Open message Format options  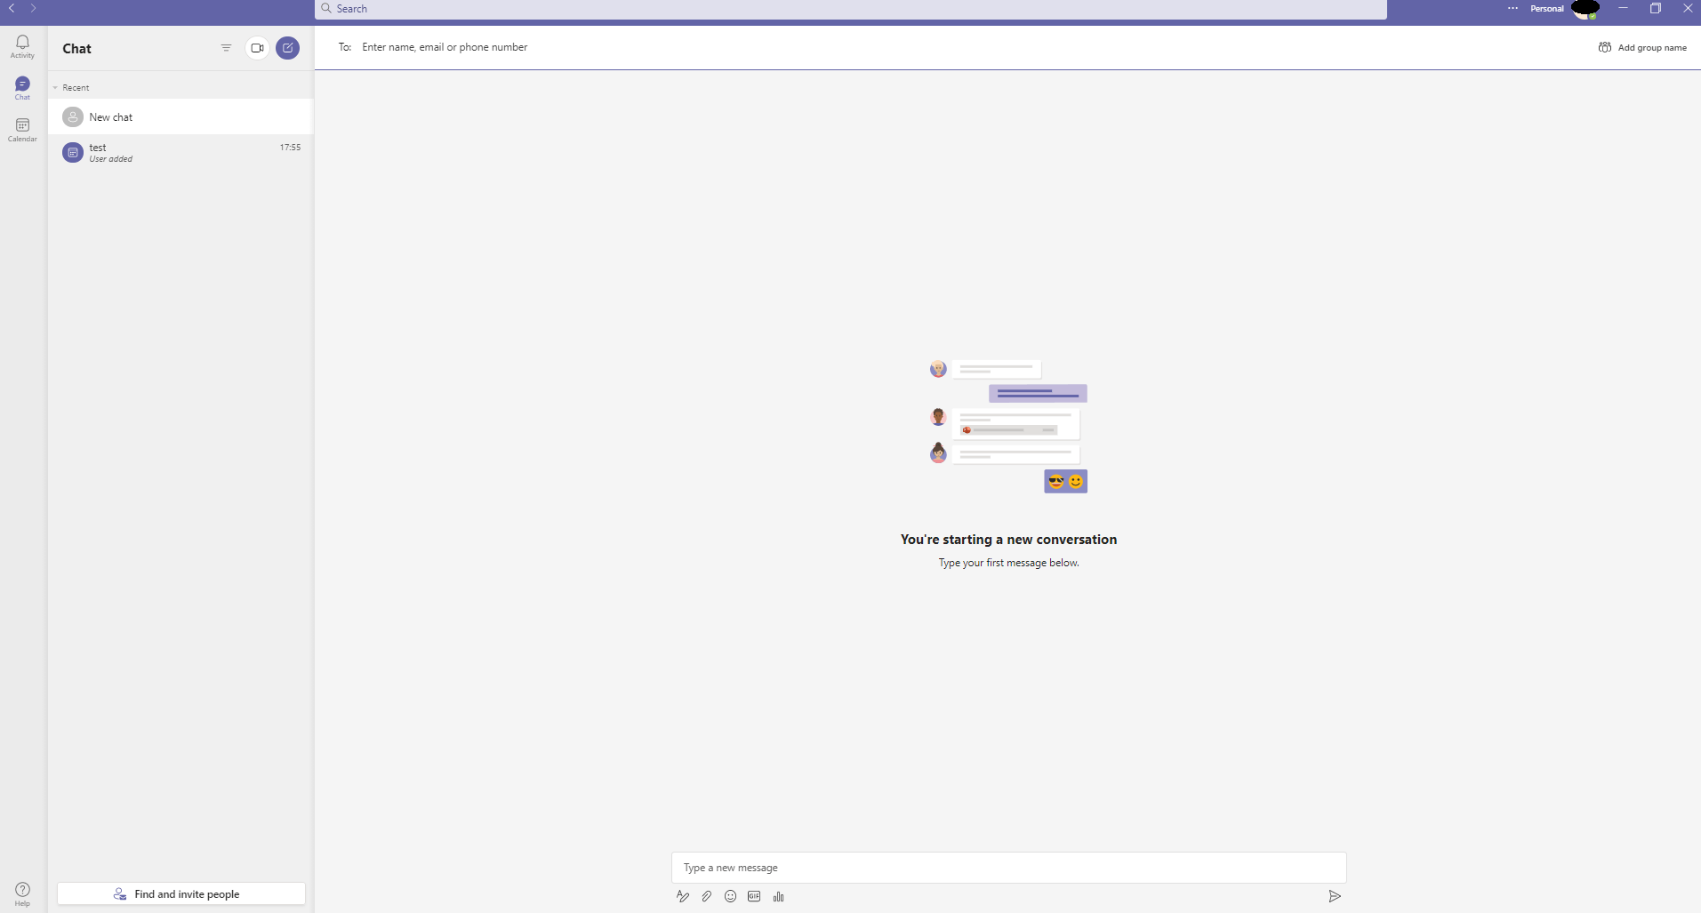click(682, 896)
